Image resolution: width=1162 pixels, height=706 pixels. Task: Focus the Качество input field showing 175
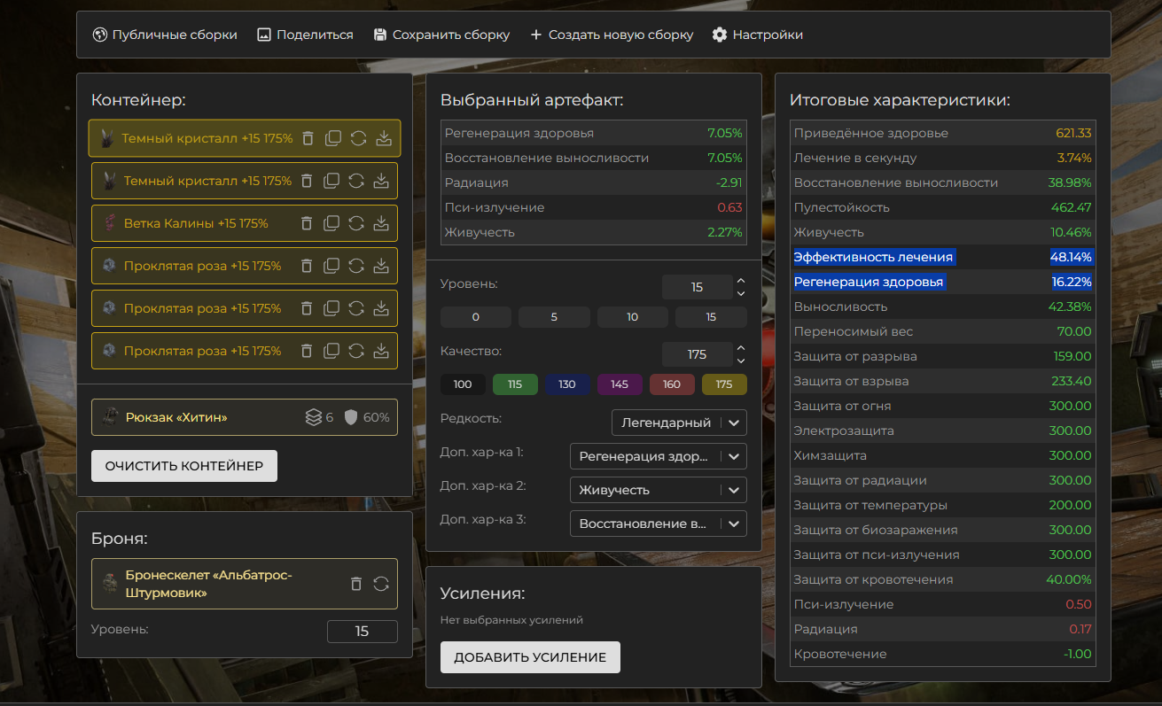tap(698, 354)
